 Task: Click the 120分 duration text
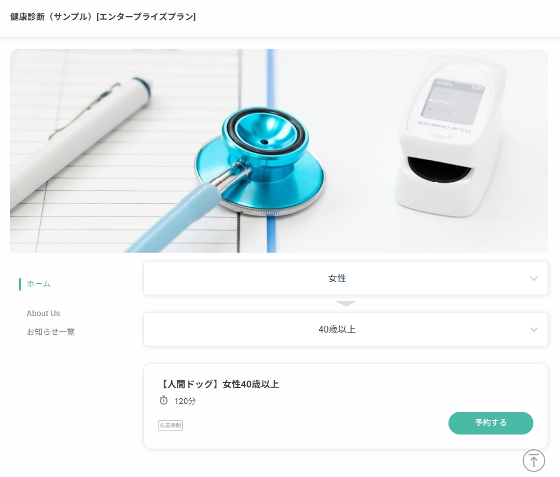click(x=185, y=401)
